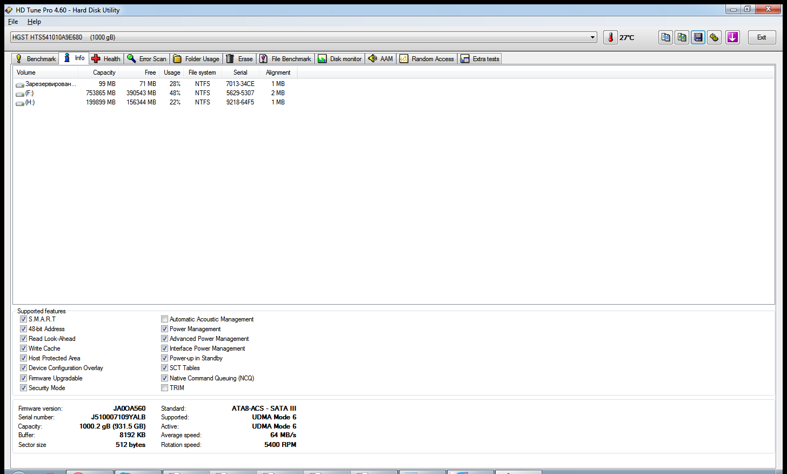Toggle the 48-bit Address checkbox
Viewport: 787px width, 474px height.
pyautogui.click(x=23, y=329)
